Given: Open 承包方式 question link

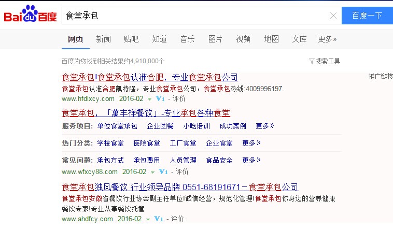Looking at the screenshot, I should pyautogui.click(x=110, y=160).
